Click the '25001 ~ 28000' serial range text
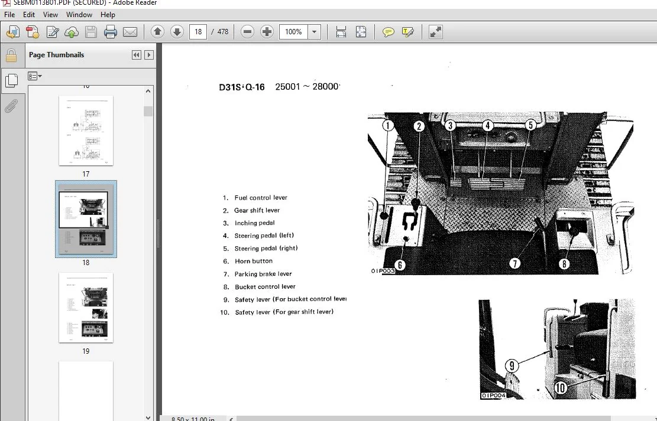This screenshot has width=657, height=421. point(307,87)
